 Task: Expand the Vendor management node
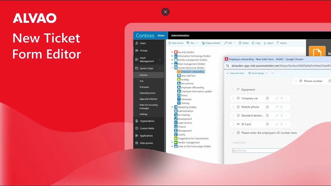click(172, 143)
